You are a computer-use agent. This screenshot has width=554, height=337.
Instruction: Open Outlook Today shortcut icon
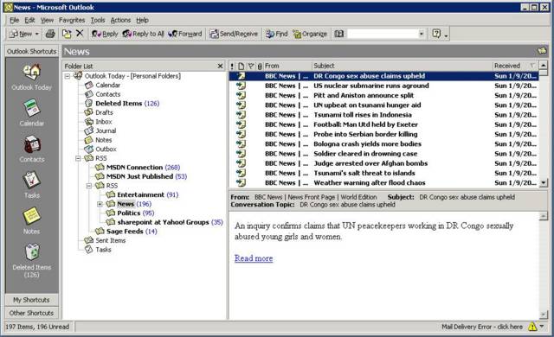tap(32, 72)
